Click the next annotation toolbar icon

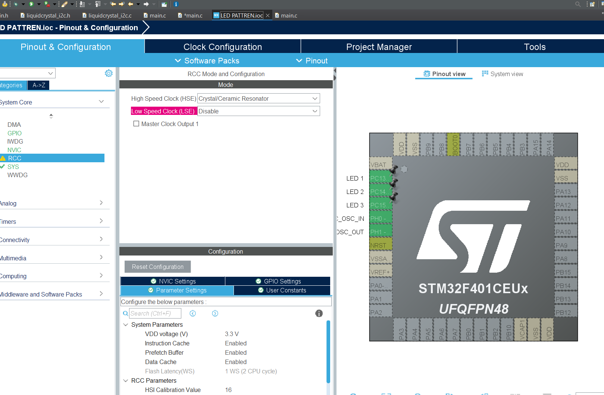82,4
